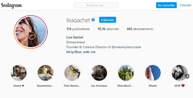Viewport: 193px width, 98px height.
Task: Open the Les Animaux highlight
Action: tap(99, 73)
